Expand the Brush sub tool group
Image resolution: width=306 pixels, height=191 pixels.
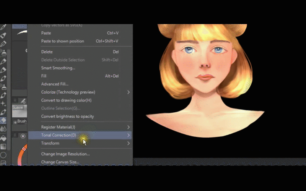click(x=15, y=122)
